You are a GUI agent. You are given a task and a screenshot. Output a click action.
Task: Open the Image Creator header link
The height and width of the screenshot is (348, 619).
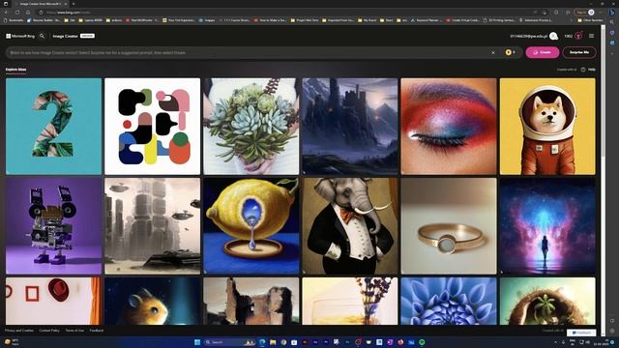(65, 36)
